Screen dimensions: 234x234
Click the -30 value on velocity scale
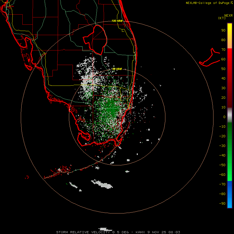[222, 146]
